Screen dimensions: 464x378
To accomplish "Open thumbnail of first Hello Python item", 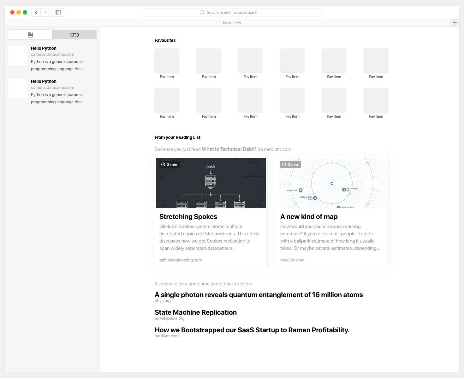I will [x=18, y=55].
